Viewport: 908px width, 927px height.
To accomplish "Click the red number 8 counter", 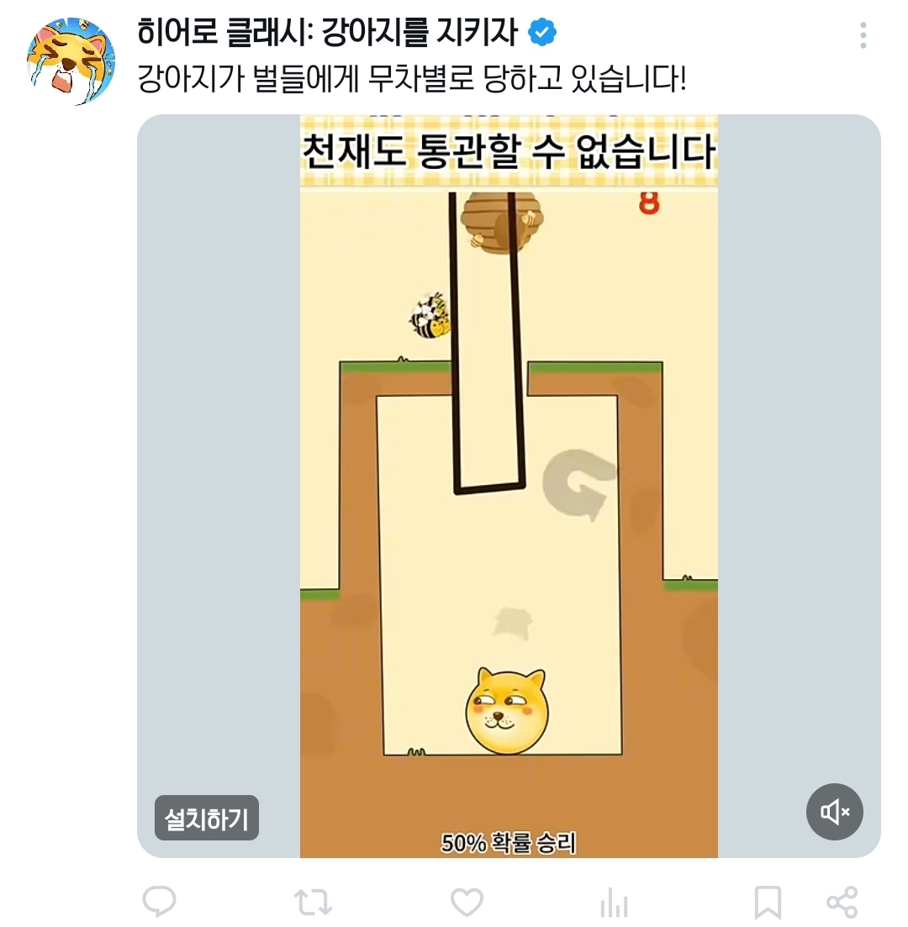I will coord(649,203).
